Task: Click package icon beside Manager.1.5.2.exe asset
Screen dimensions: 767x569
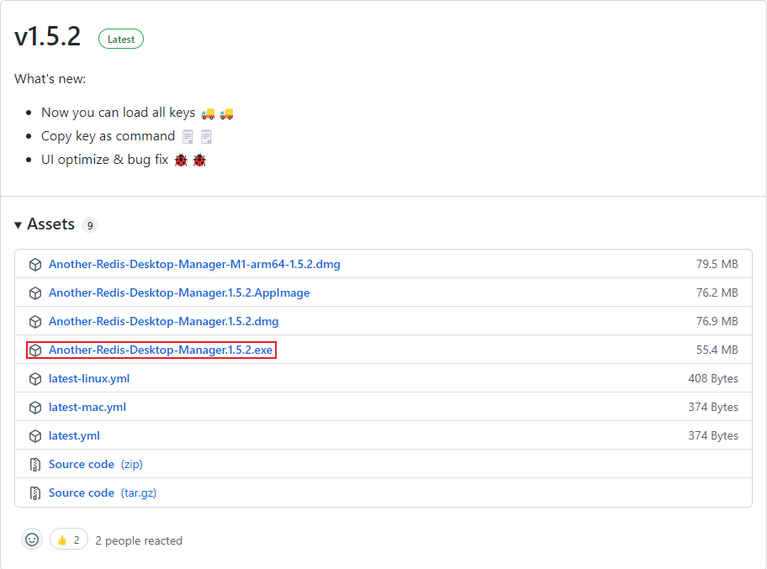Action: (35, 350)
